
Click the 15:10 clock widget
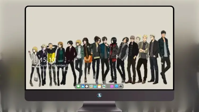(47, 60)
